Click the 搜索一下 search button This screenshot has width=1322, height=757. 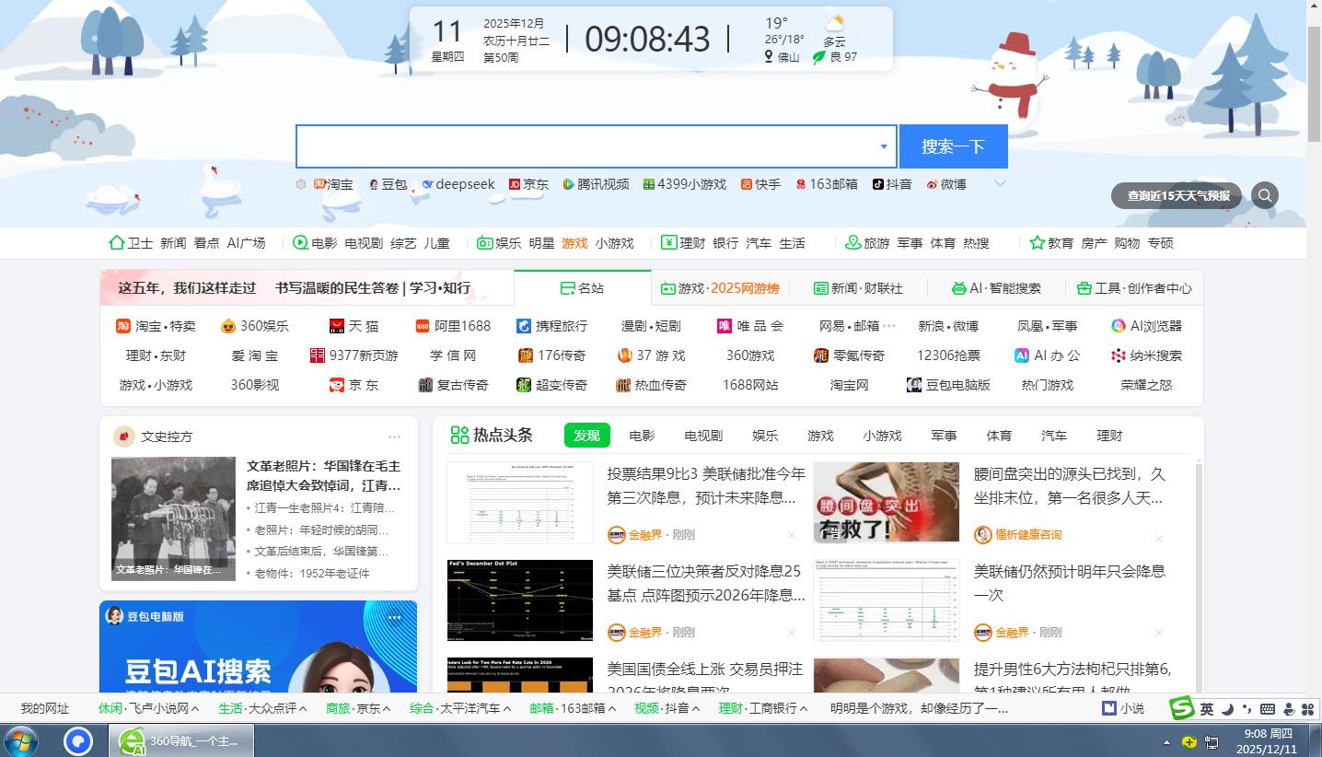click(x=953, y=146)
